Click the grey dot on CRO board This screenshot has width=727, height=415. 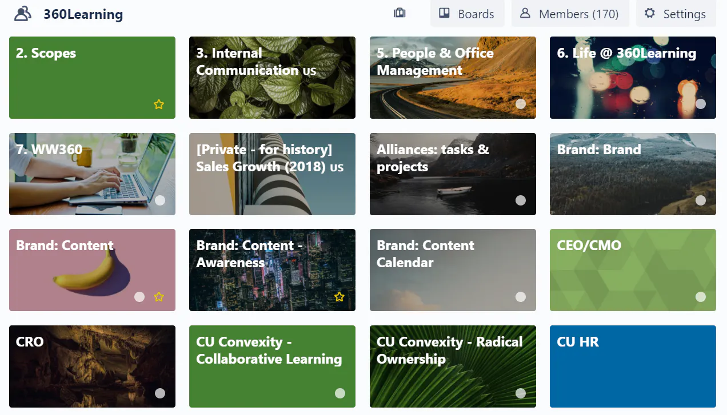pyautogui.click(x=160, y=393)
